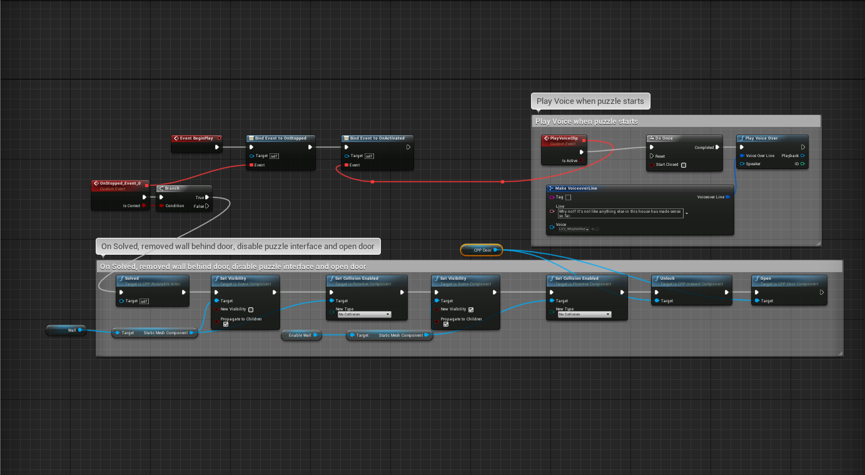The width and height of the screenshot is (865, 475).
Task: Click the Bind Event to OnStopped icon
Action: [x=251, y=138]
